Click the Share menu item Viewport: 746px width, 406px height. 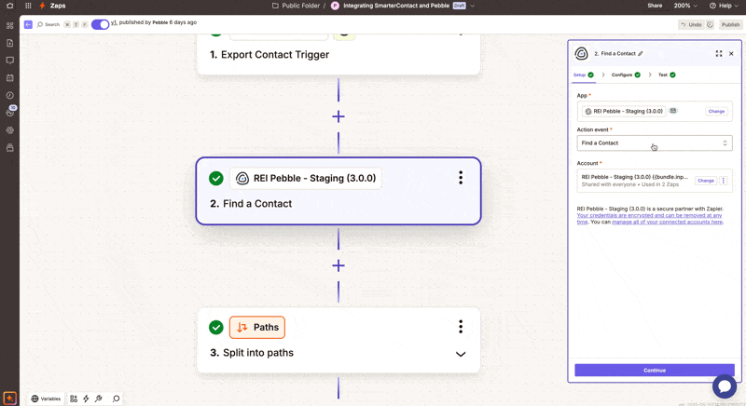655,6
